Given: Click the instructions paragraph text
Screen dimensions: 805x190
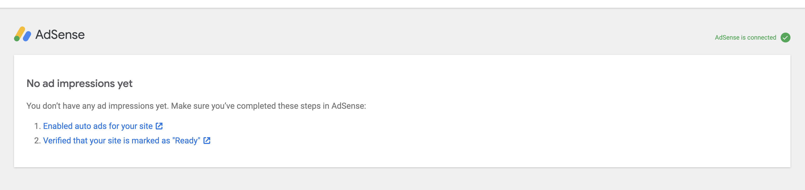Looking at the screenshot, I should pyautogui.click(x=197, y=105).
